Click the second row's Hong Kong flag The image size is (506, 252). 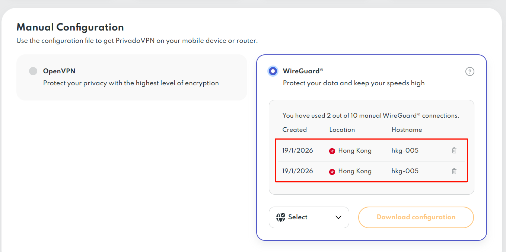point(332,172)
